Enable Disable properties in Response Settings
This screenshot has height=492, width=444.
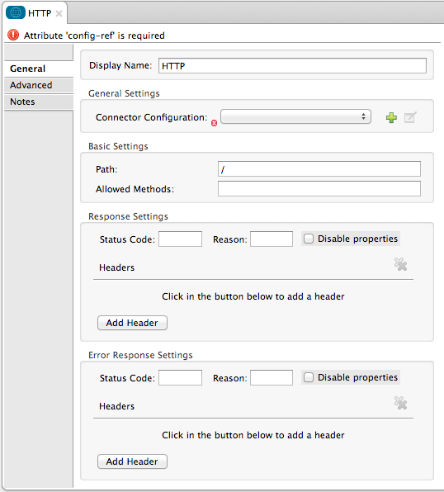309,239
